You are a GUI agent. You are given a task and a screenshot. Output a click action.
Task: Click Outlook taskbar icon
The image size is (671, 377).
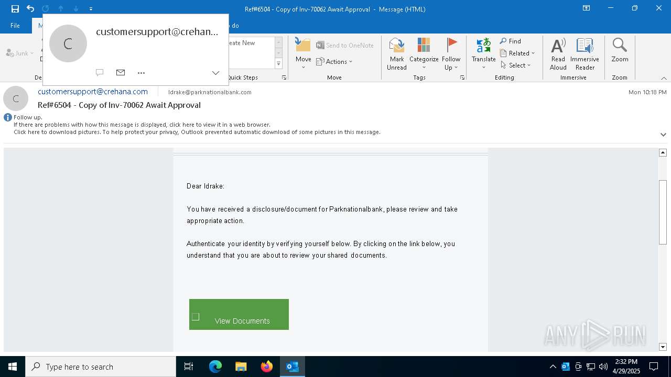292,367
